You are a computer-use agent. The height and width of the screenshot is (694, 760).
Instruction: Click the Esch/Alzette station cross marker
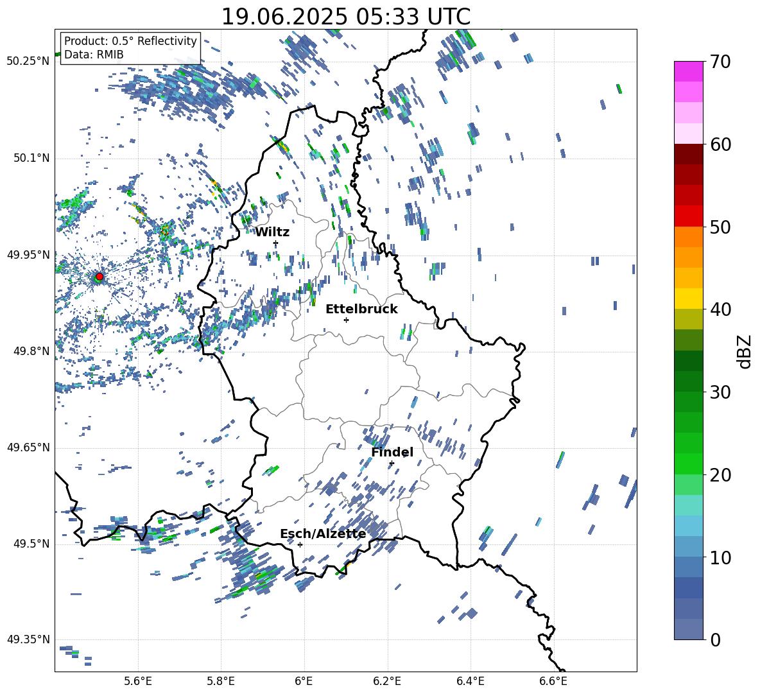pyautogui.click(x=300, y=544)
